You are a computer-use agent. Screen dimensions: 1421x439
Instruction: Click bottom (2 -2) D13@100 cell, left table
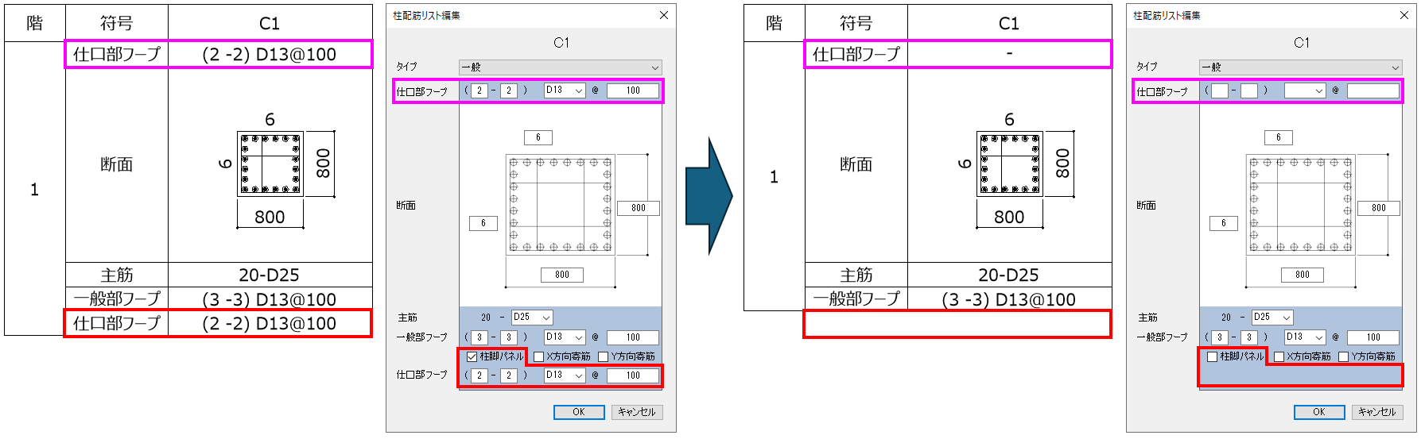(x=270, y=323)
